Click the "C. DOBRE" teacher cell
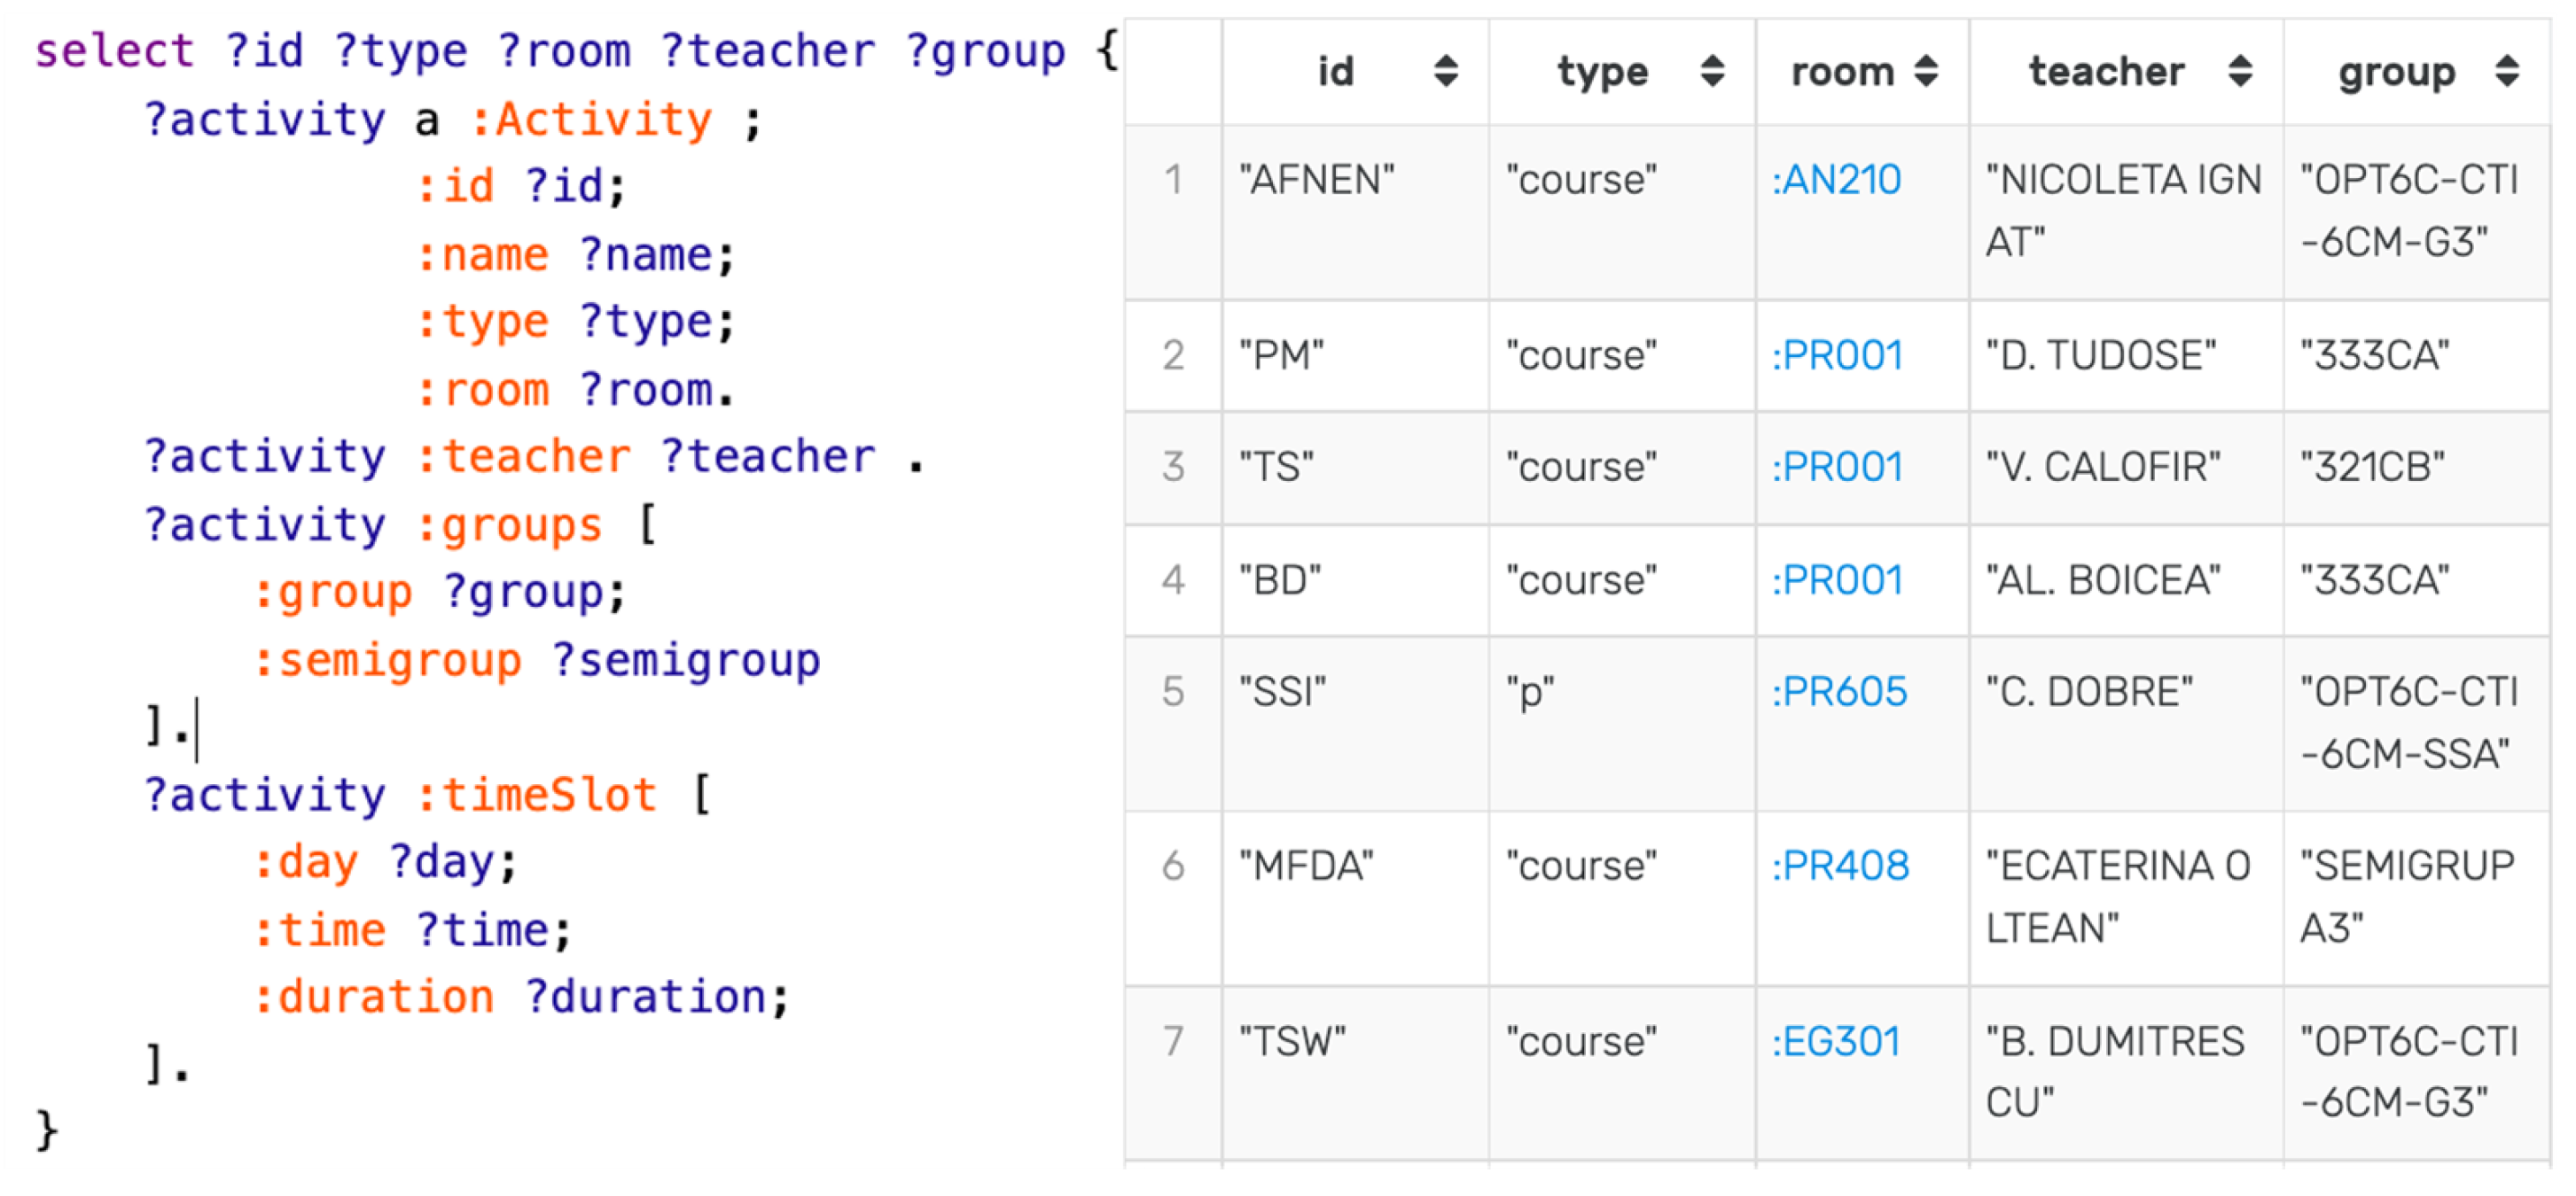 coord(2089,691)
